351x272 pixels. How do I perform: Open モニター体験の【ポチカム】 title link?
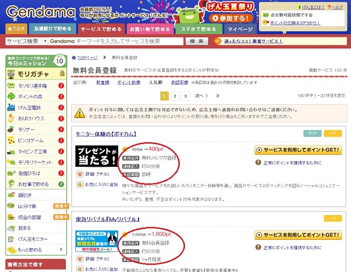tap(106, 134)
